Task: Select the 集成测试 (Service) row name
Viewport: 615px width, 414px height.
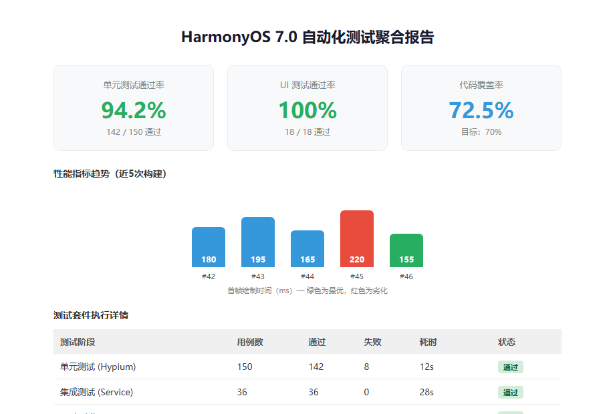Action: click(x=96, y=392)
